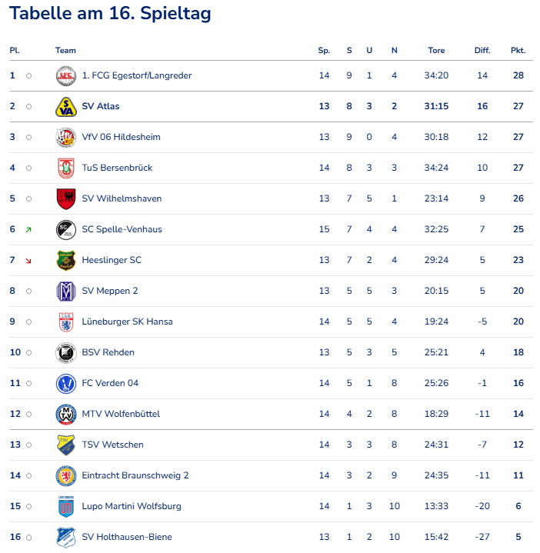Click the SC Spelle-Venhaus round logo

click(66, 230)
